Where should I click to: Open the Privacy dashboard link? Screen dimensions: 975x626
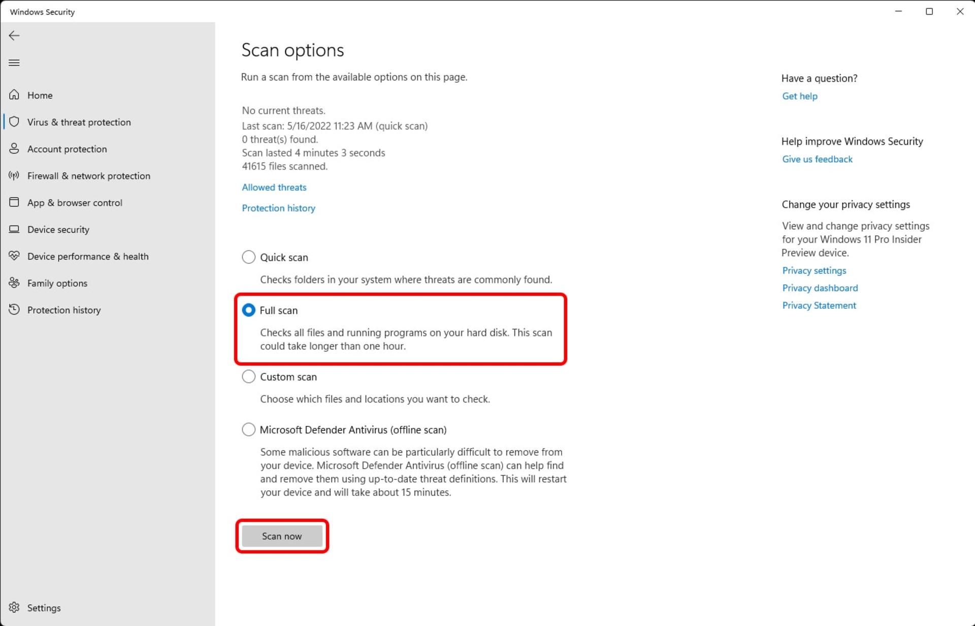click(x=820, y=288)
